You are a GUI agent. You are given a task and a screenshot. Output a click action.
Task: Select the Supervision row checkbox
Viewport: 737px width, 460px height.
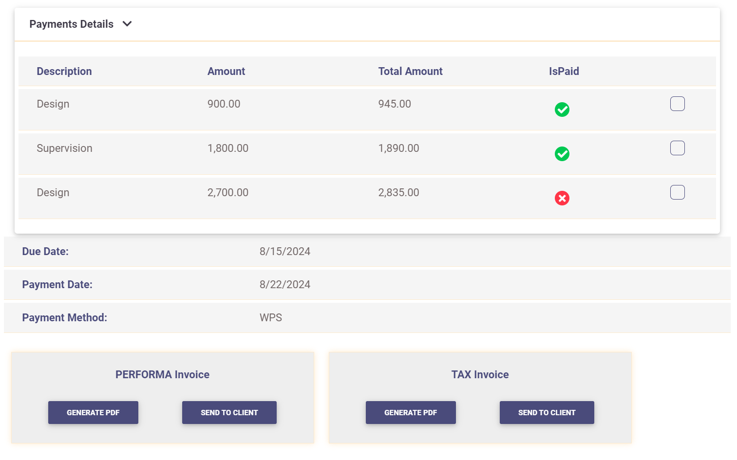677,148
